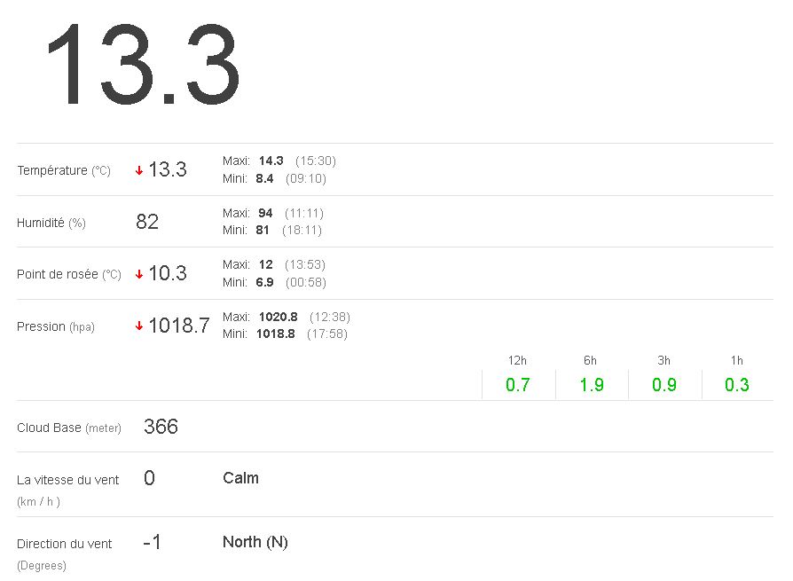This screenshot has height=581, width=793.
Task: Select the 1h pressure change value 0.3
Action: [x=737, y=385]
